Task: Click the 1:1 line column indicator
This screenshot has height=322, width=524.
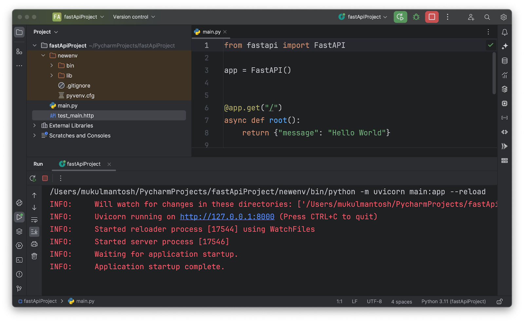Action: tap(339, 301)
